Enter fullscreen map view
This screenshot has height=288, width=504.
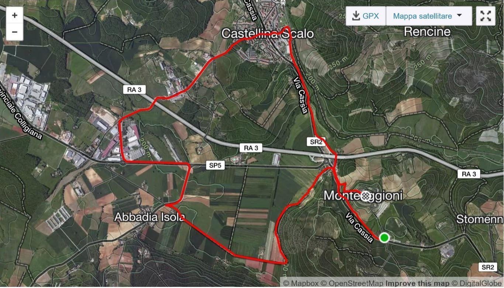[x=486, y=16]
